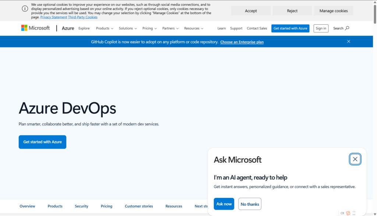The width and height of the screenshot is (377, 216).
Task: Dismiss the GitHub Copilot banner
Action: point(348,41)
